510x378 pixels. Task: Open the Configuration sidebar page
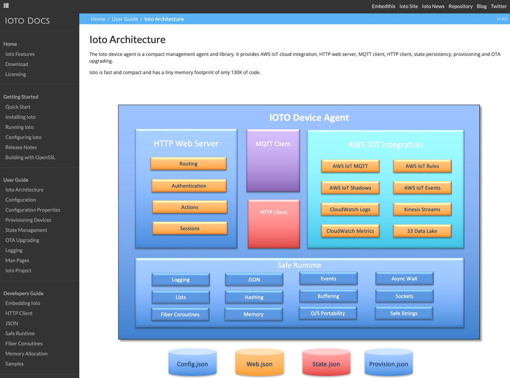[x=20, y=199]
